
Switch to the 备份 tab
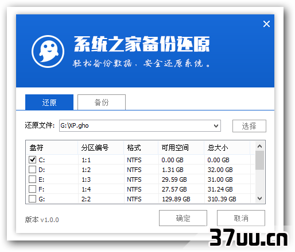click(x=102, y=102)
